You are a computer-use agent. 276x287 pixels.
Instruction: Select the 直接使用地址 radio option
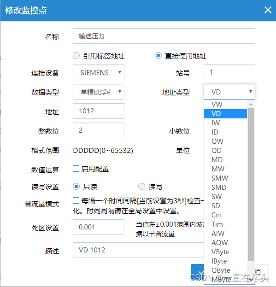pos(158,56)
